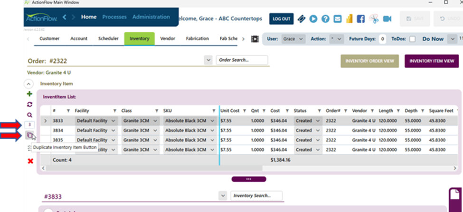463x212 pixels.
Task: Refresh the inventory item list
Action: [x=29, y=105]
